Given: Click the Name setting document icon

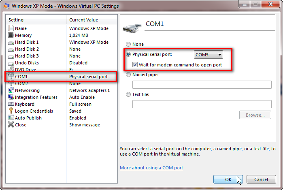Looking at the screenshot, I should point(11,28).
